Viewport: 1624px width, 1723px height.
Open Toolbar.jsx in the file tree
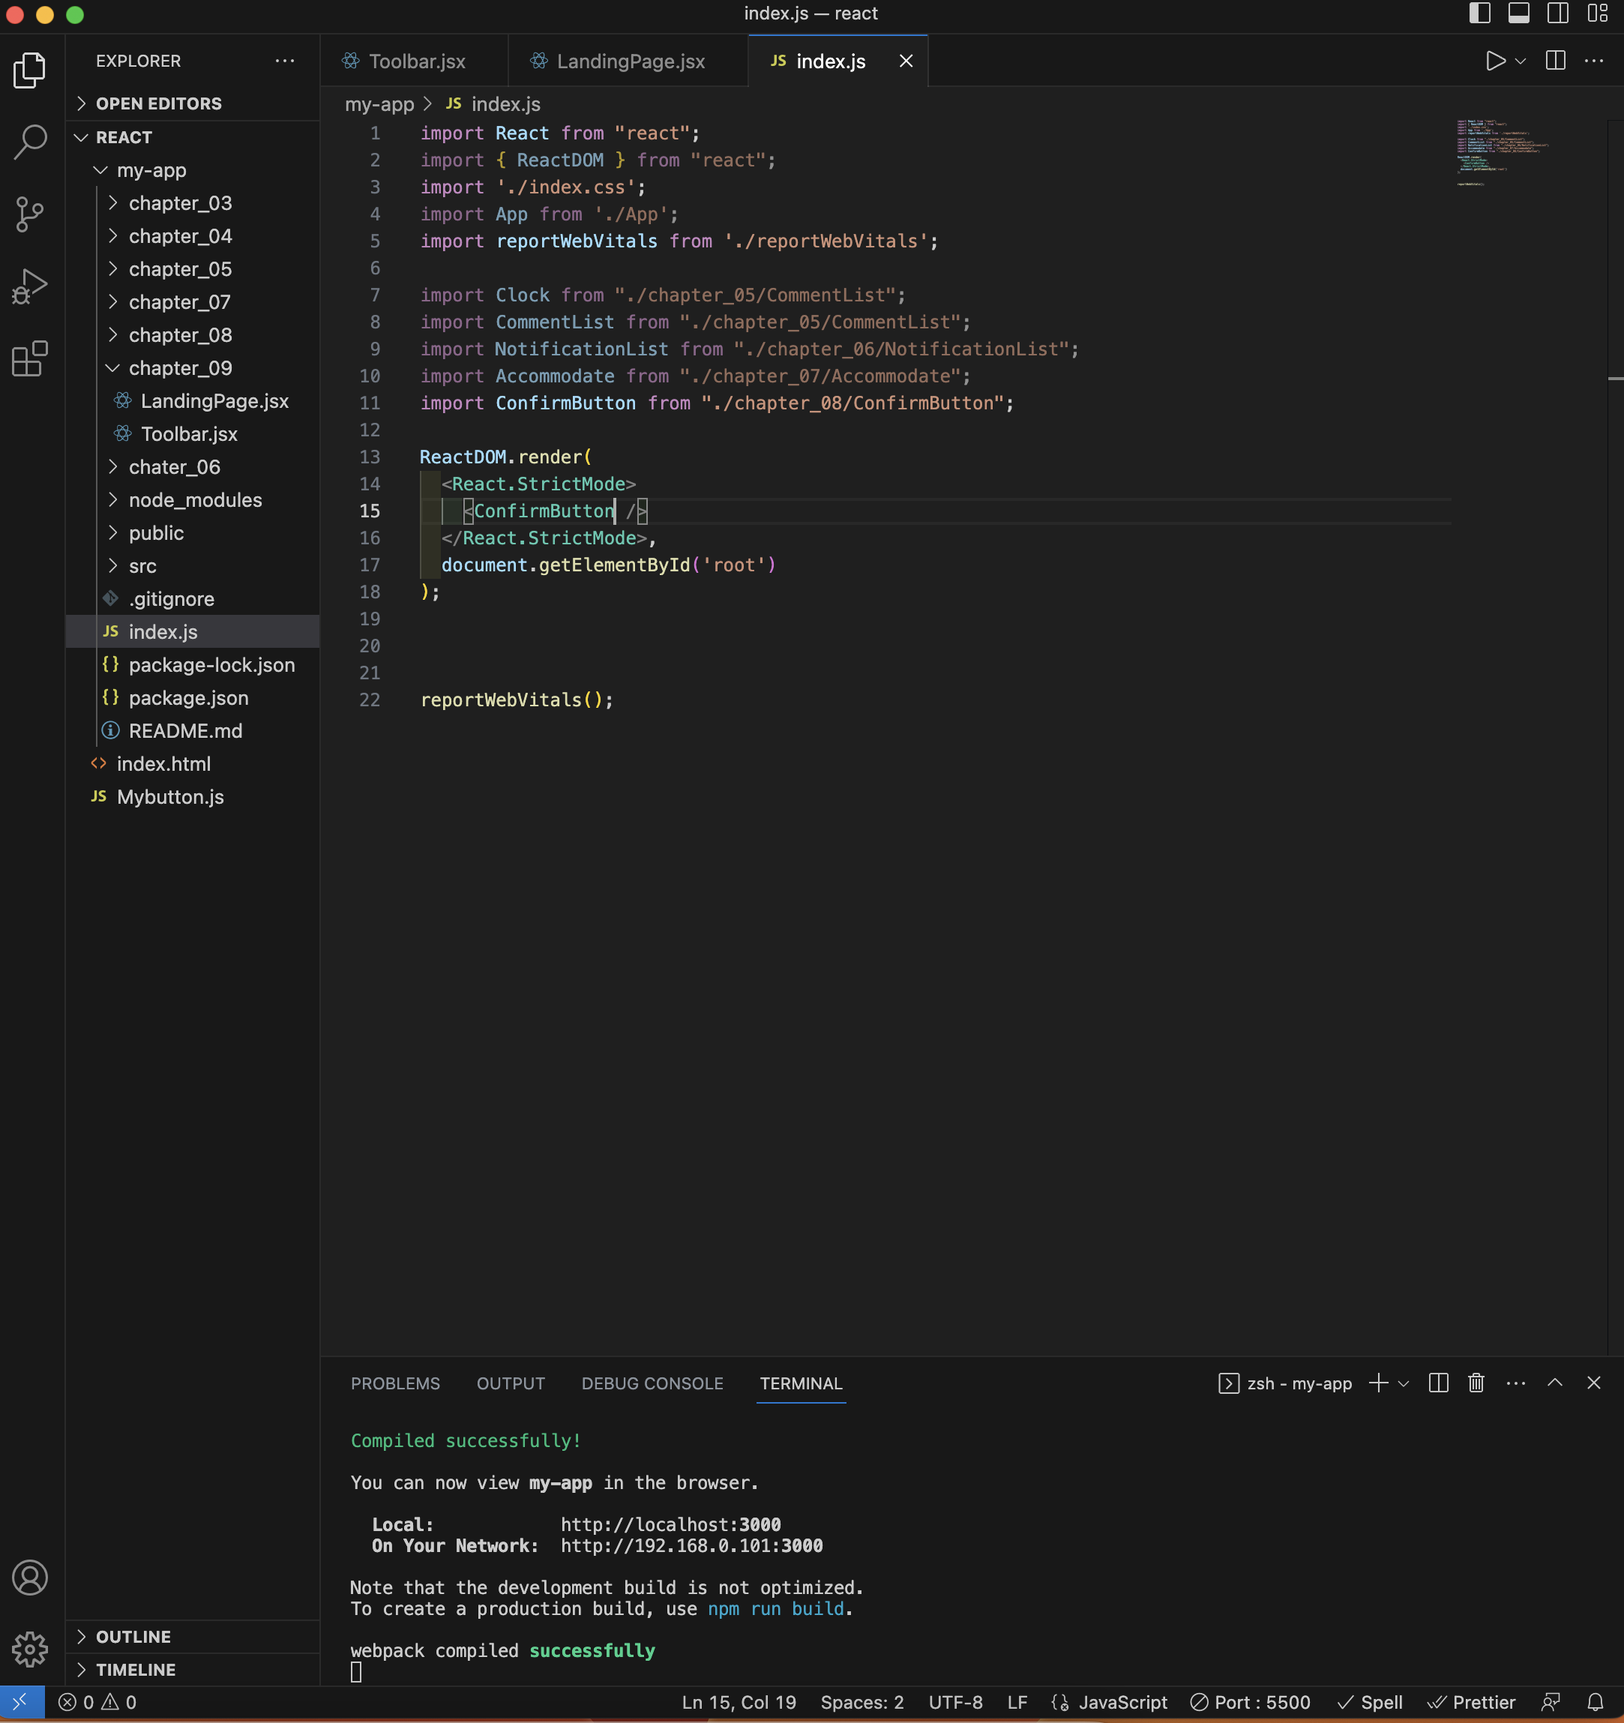coord(193,433)
